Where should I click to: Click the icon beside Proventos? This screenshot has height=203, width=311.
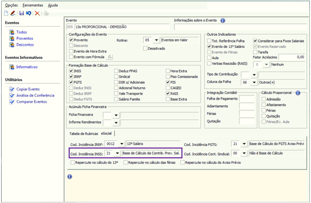12,39
